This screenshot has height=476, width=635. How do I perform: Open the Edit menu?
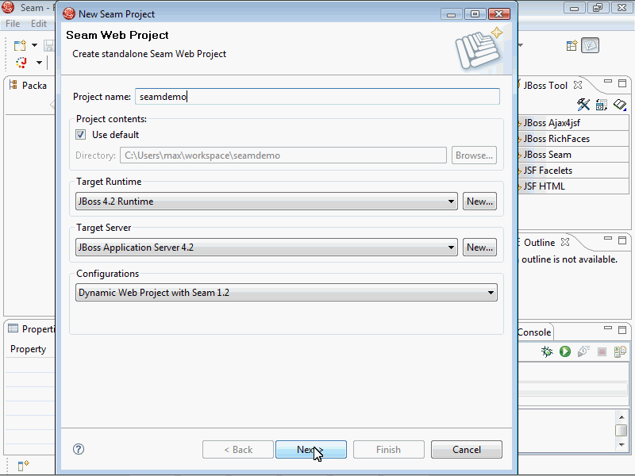39,24
